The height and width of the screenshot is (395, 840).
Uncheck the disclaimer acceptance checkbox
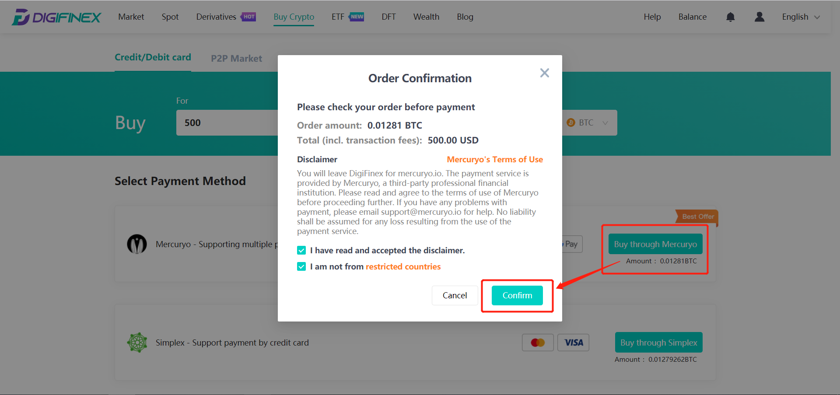point(301,250)
